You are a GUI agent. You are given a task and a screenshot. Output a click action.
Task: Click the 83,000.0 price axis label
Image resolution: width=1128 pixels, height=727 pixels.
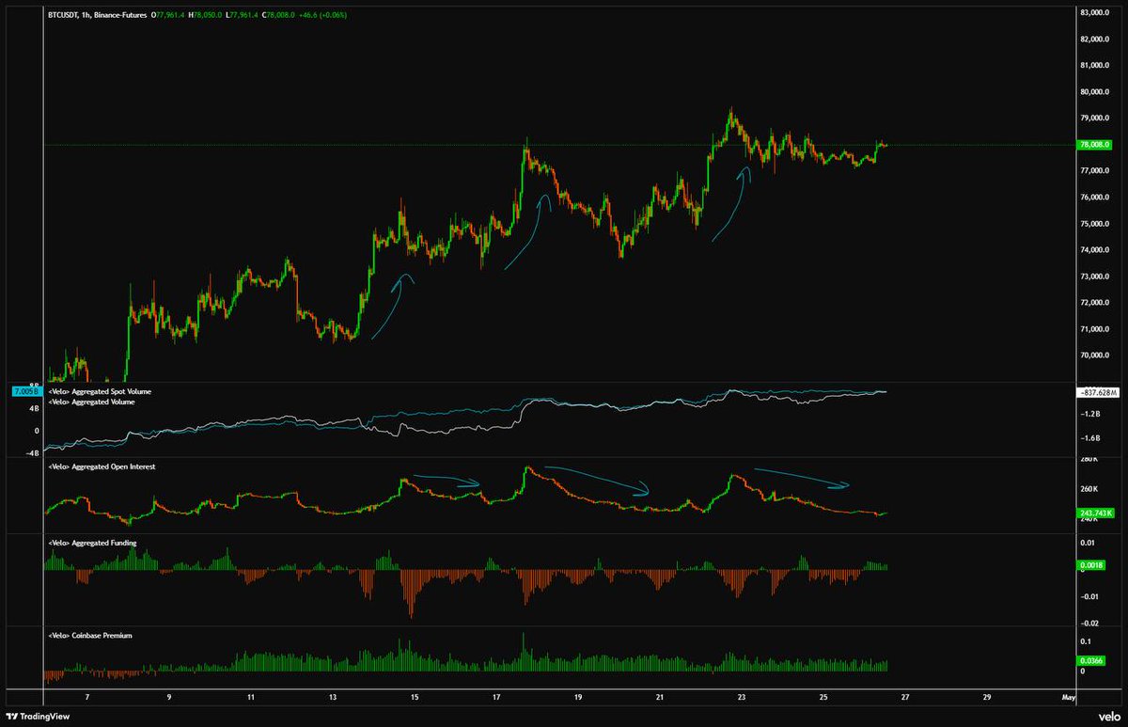pos(1097,12)
